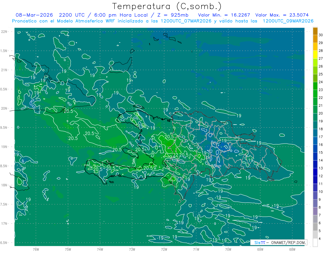The image size is (328, 253).
Task: Pick the orange legend swatch between 29 and 30
Action: (315, 39)
